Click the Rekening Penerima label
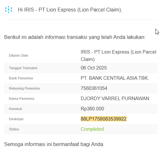Viewport: 164px width, 154px height. pyautogui.click(x=24, y=88)
